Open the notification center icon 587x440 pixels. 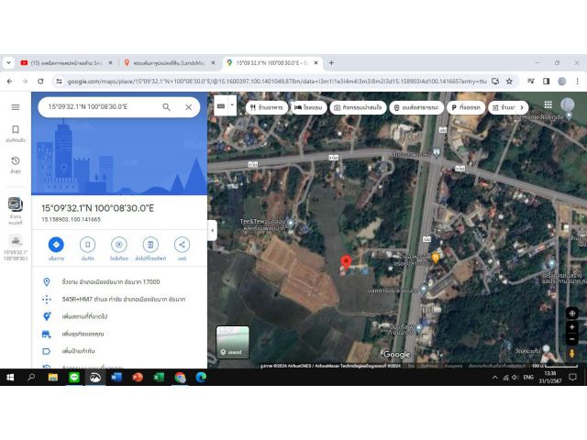572,378
